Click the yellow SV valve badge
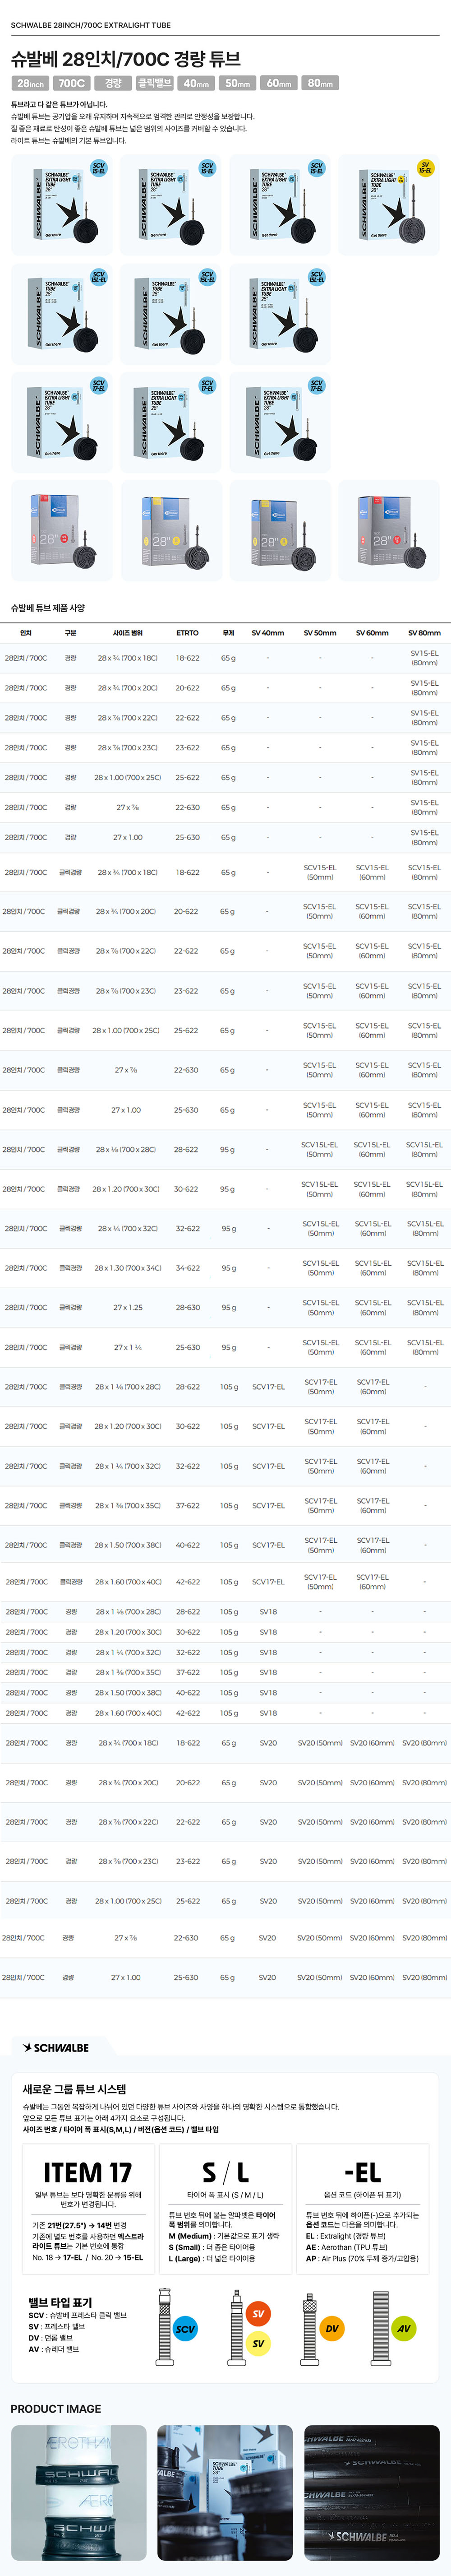The image size is (451, 2576). click(x=258, y=2343)
